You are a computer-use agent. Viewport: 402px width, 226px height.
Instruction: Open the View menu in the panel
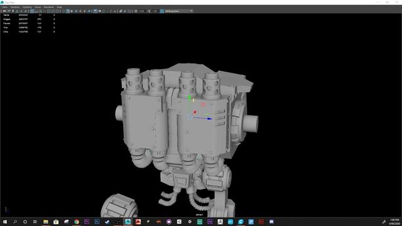[4, 7]
